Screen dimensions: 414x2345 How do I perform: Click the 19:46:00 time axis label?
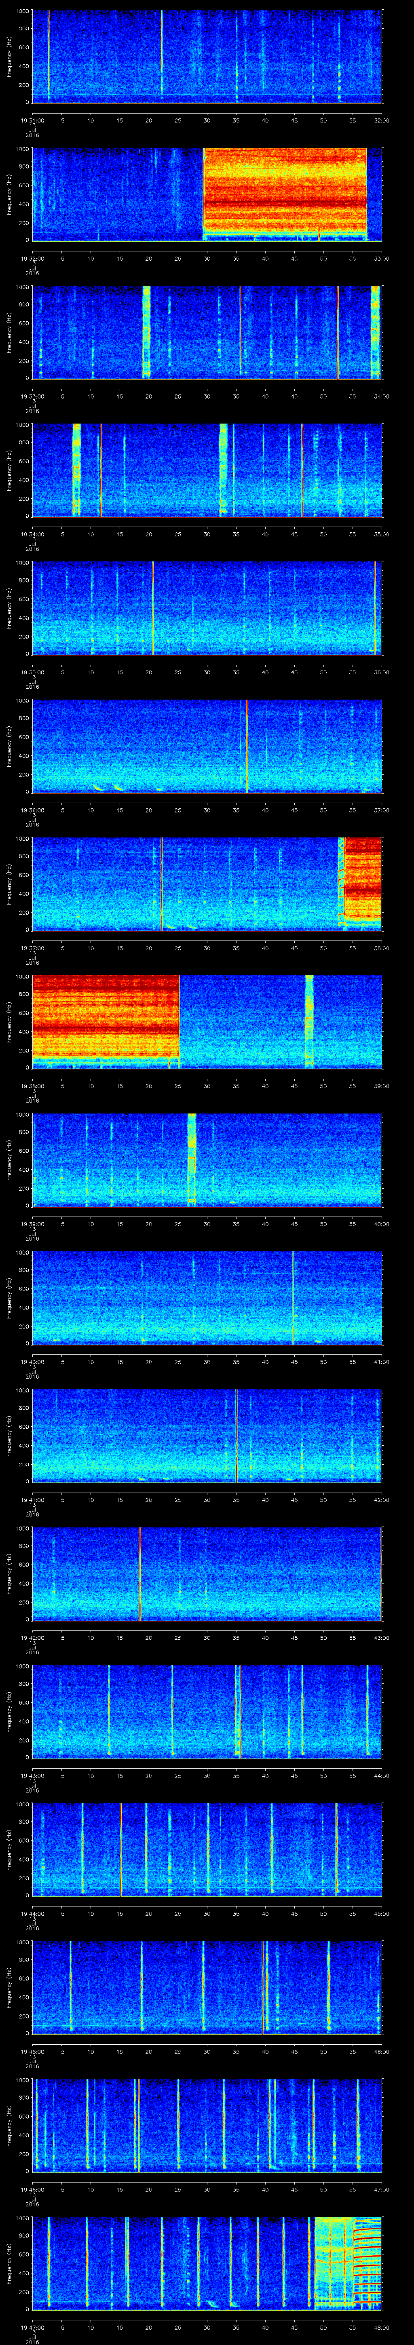tap(32, 2189)
